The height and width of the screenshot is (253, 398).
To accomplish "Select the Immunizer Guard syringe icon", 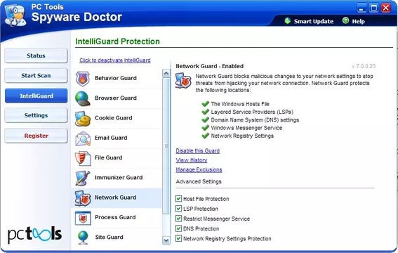I will pos(83,178).
